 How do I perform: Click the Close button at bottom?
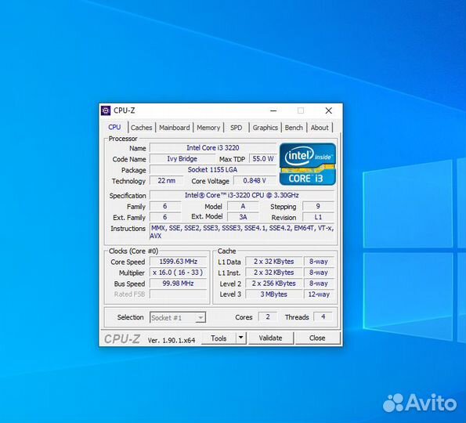(317, 338)
